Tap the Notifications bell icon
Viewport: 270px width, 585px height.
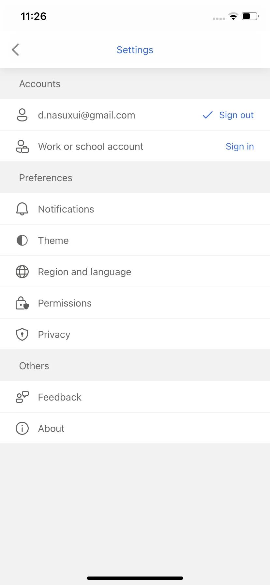coord(22,209)
